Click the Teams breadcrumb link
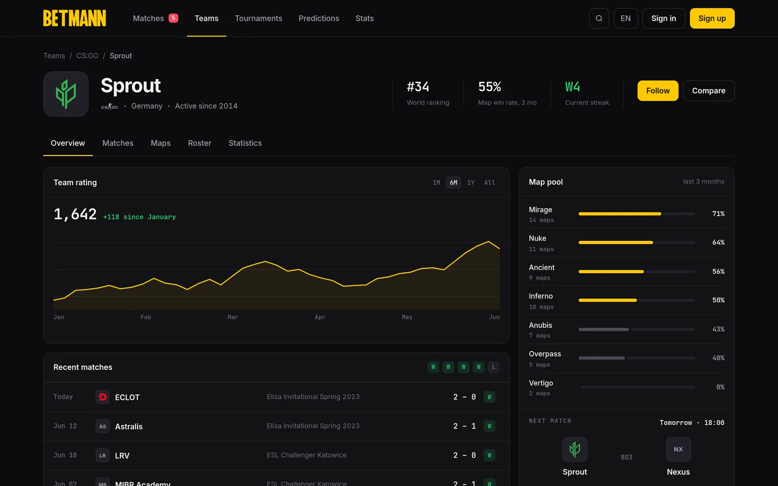The height and width of the screenshot is (486, 778). [x=54, y=56]
